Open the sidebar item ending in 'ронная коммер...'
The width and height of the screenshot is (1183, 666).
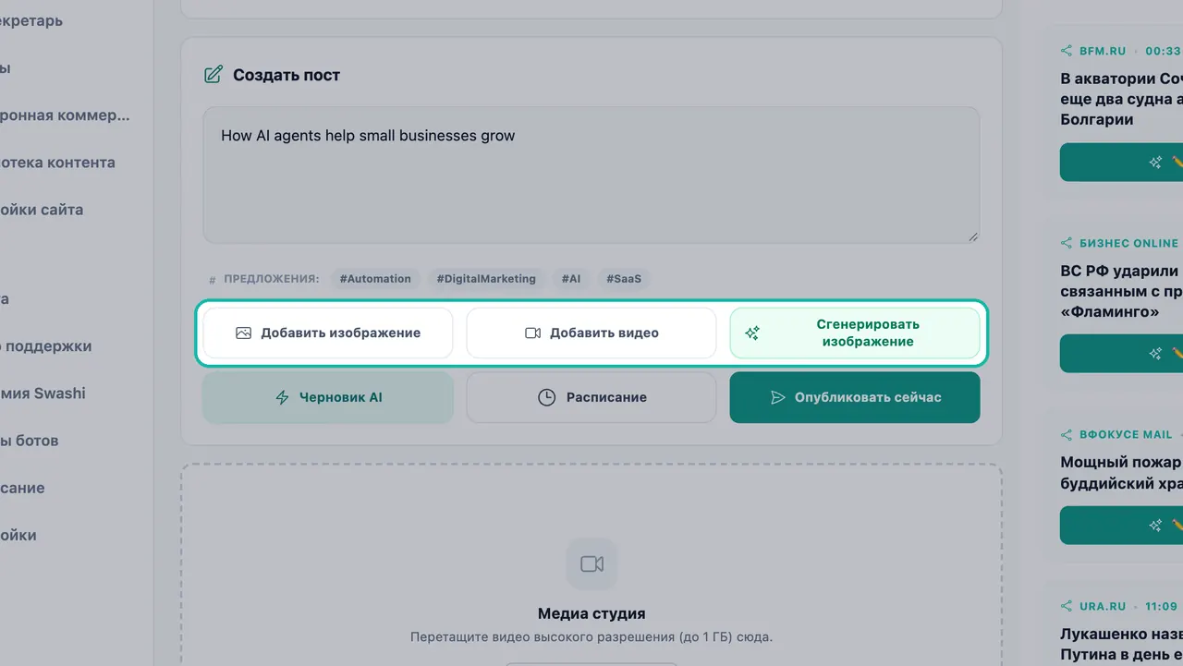65,115
